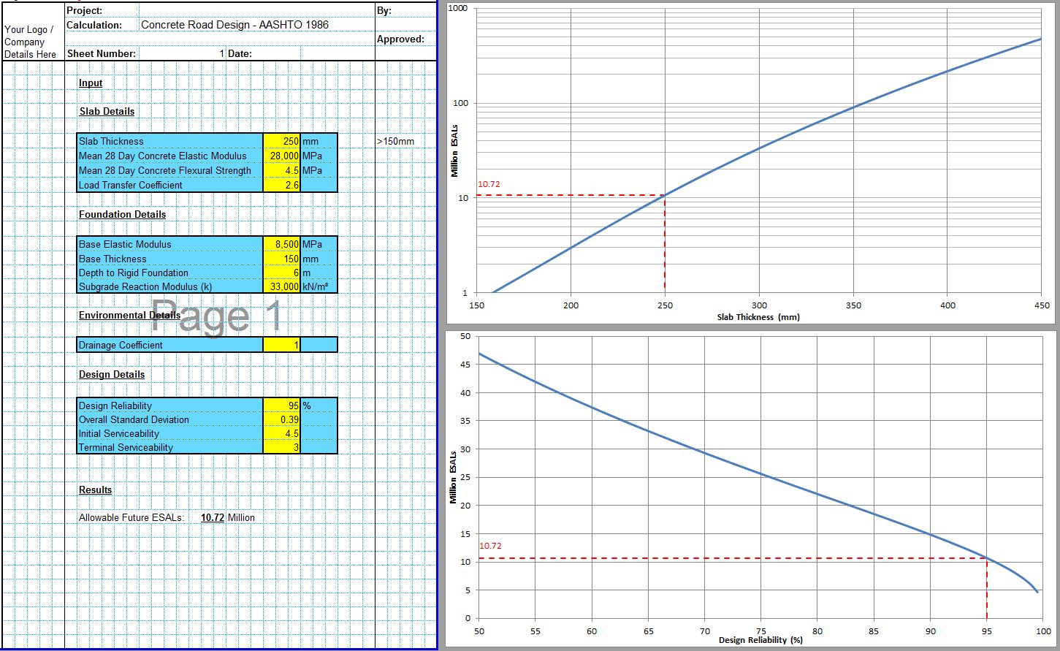Select the Overall Standard Deviation value 0.39
Image resolution: width=1060 pixels, height=651 pixels.
(x=281, y=419)
